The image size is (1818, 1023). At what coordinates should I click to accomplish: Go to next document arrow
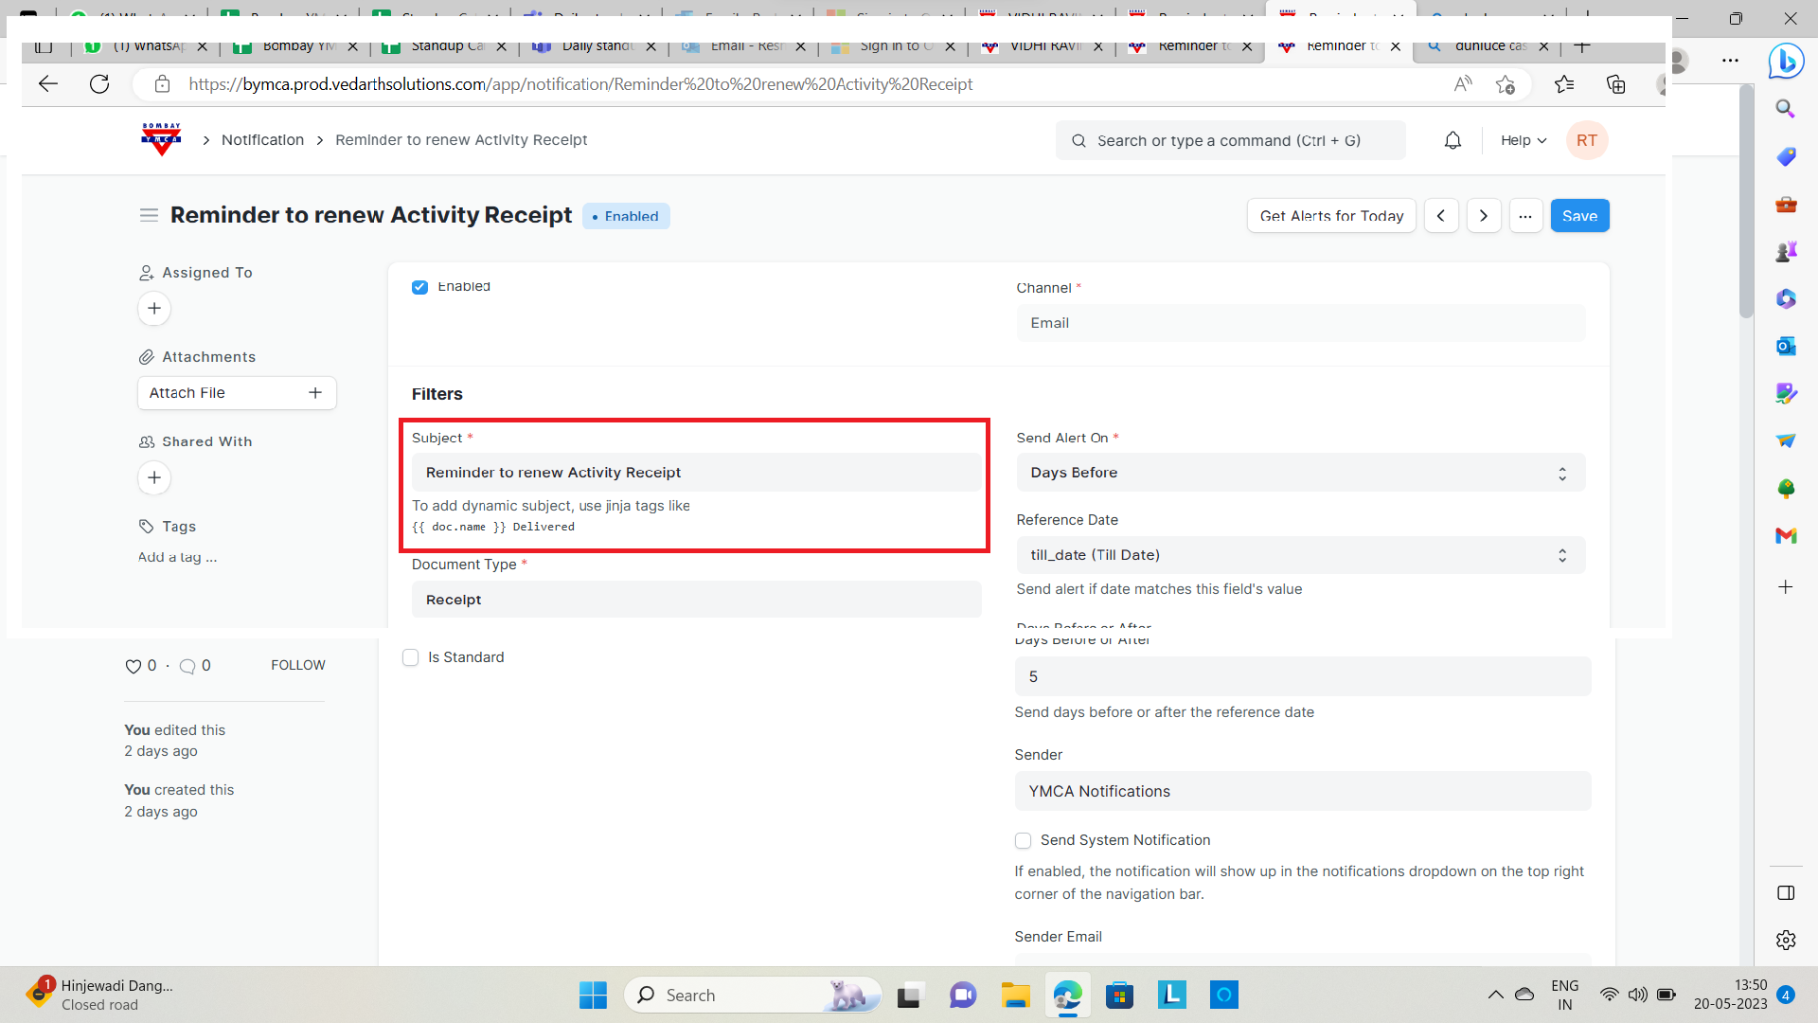1484,216
